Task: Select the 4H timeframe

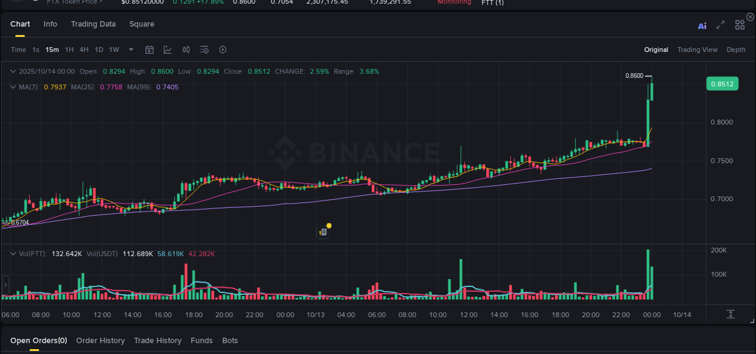Action: pos(84,50)
